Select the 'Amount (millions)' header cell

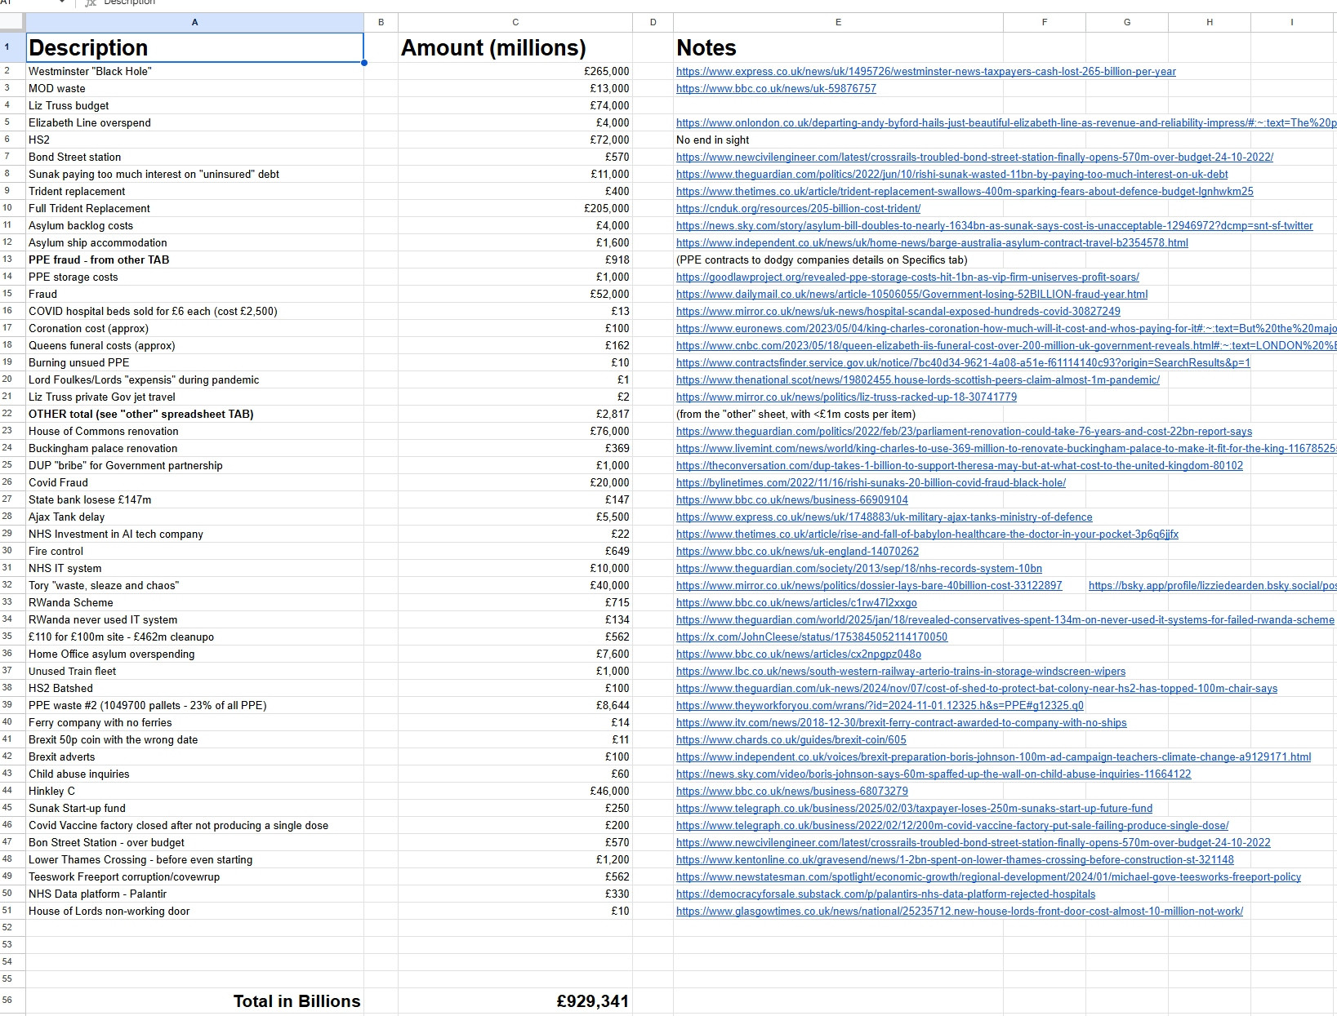(x=515, y=47)
